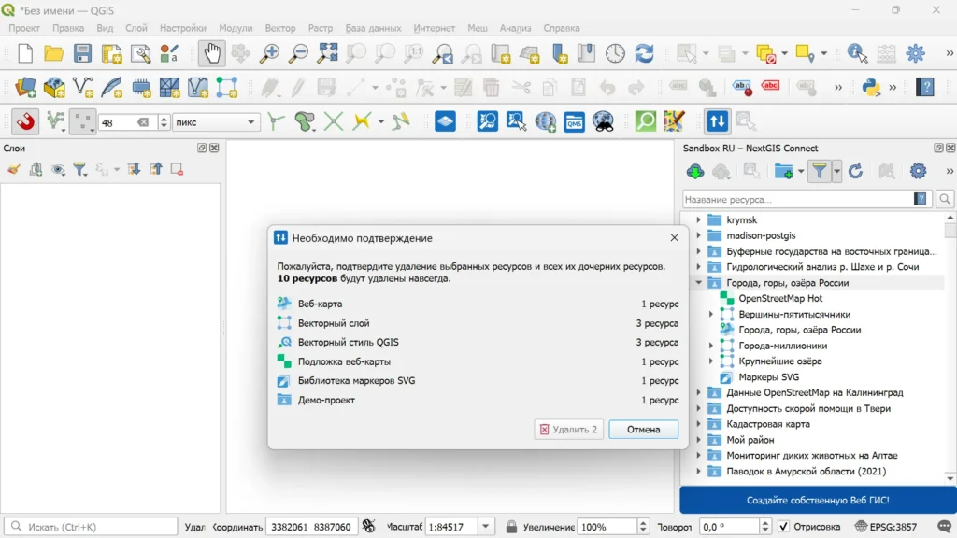Open the filter legend icon in Layers panel

point(79,170)
